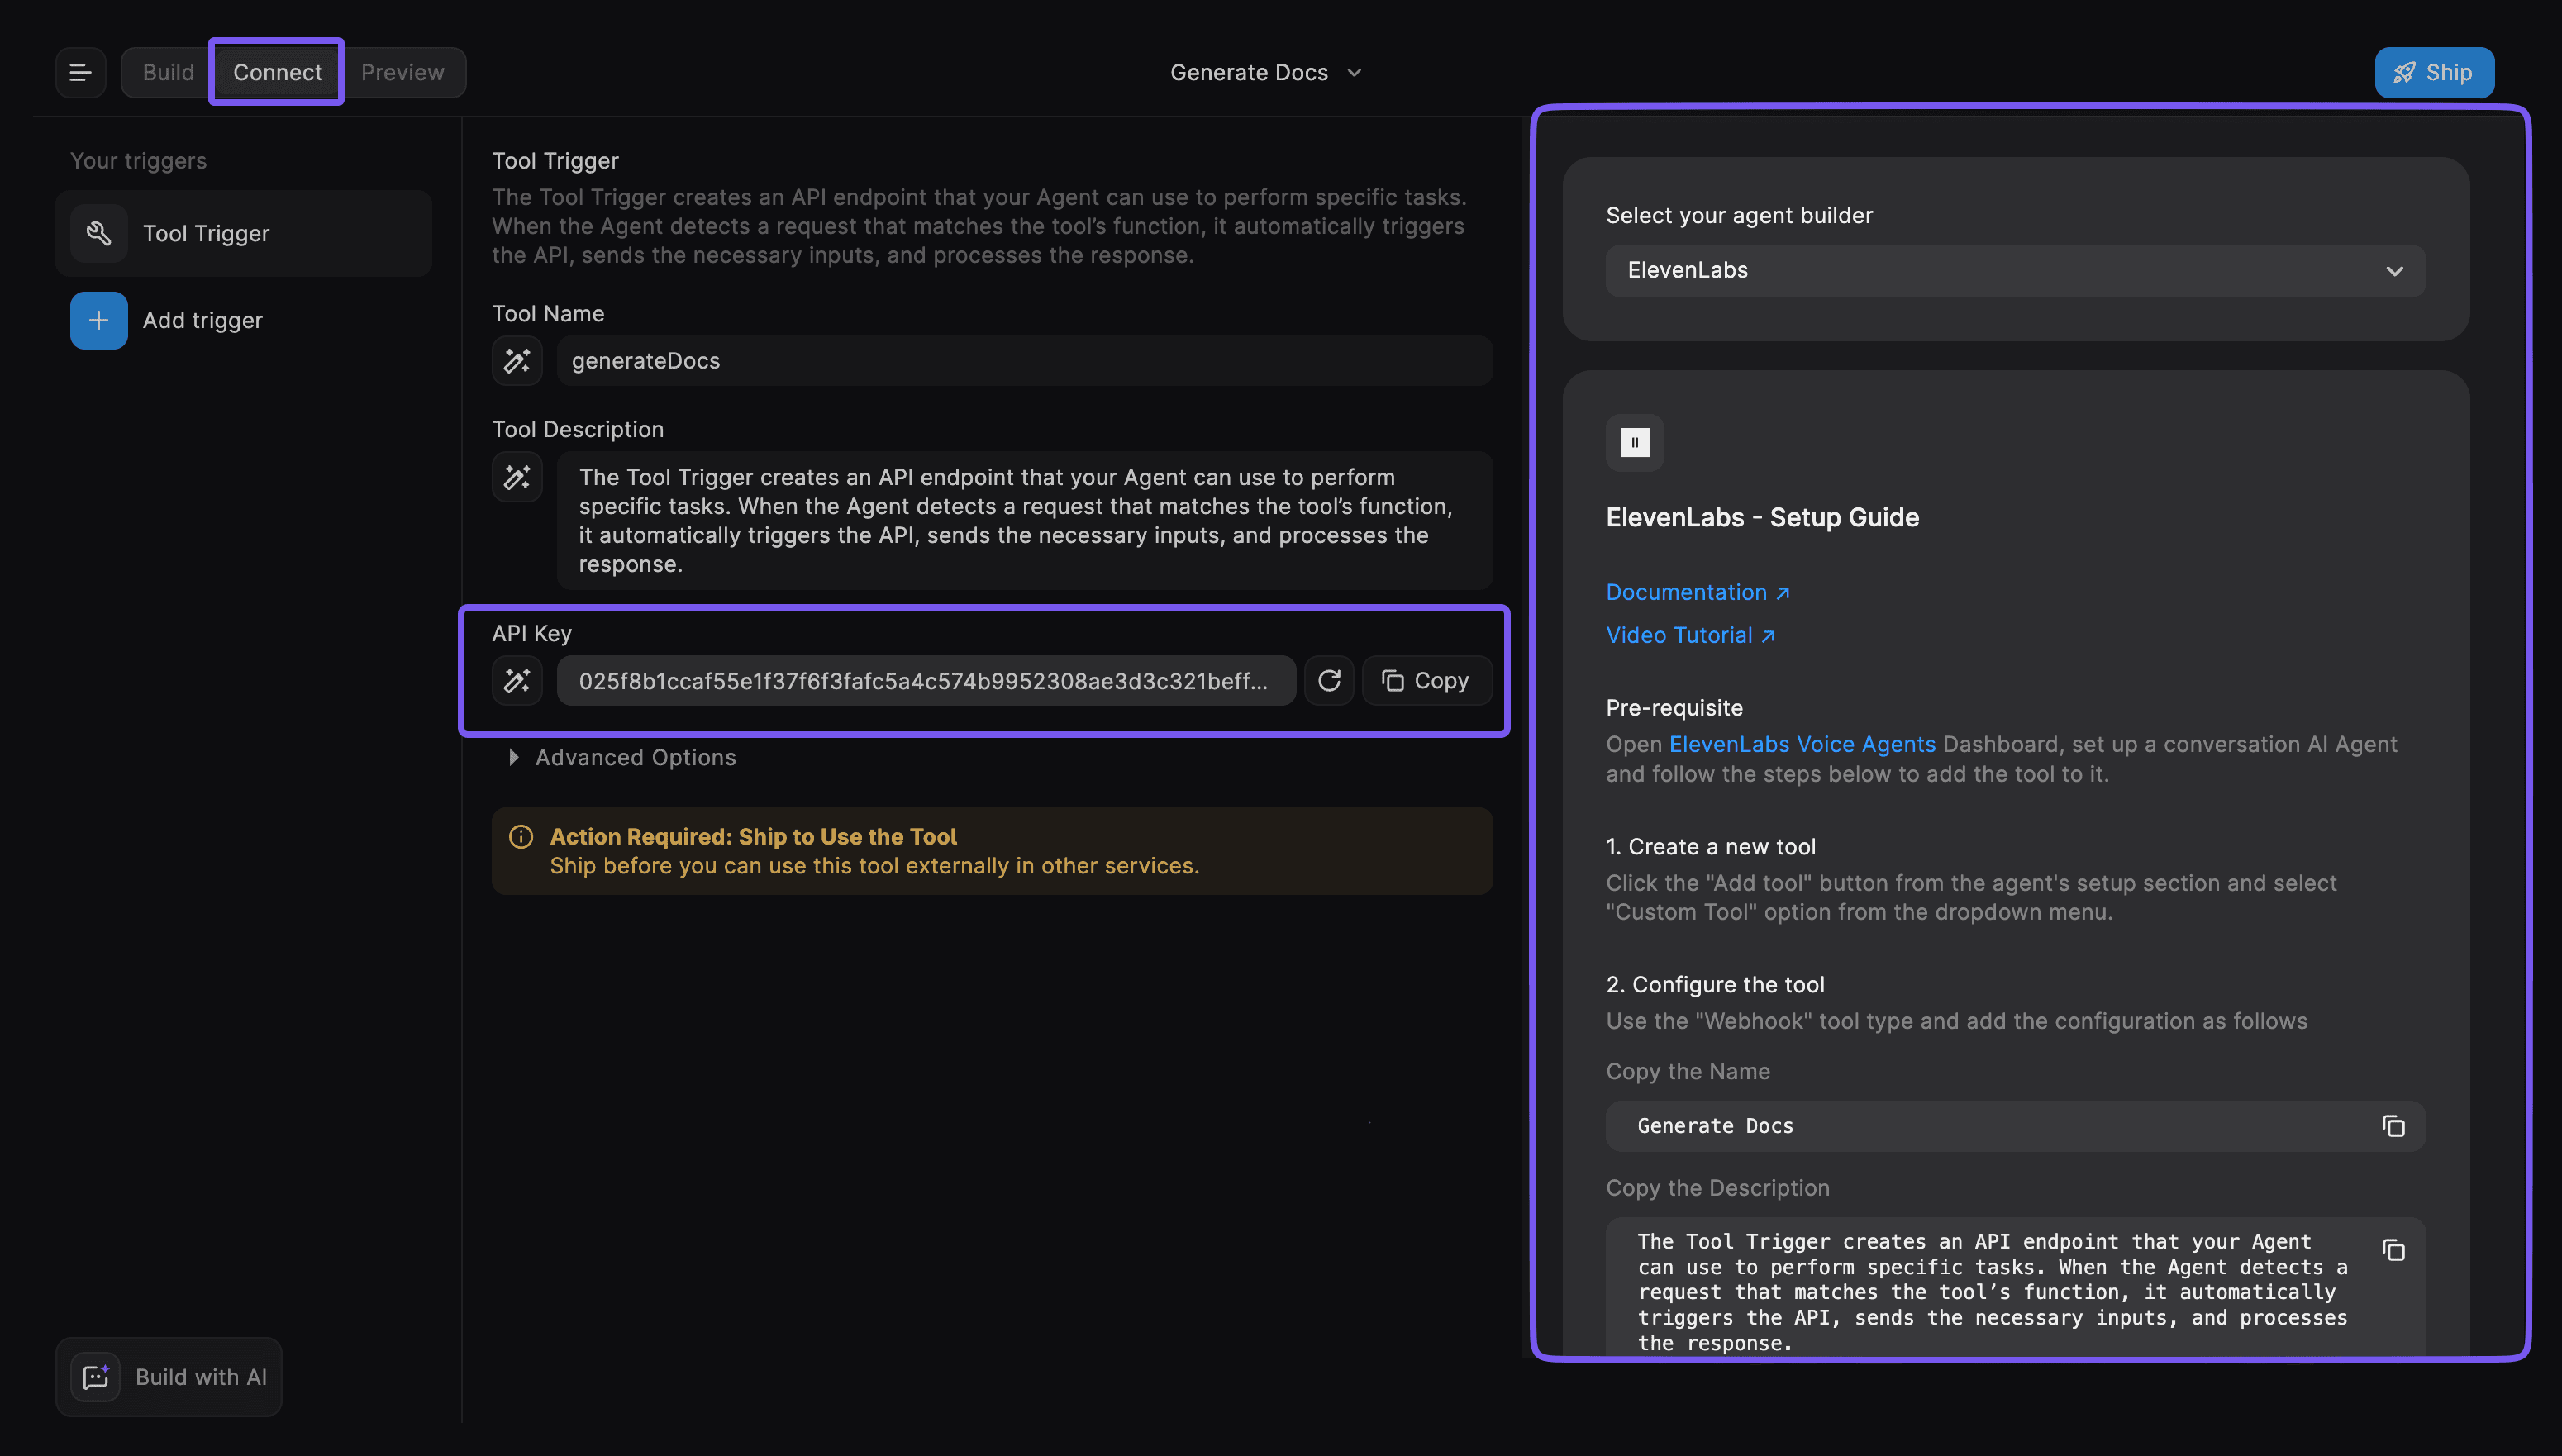Switch to the Build tab
Screen dimensions: 2562x1456
pos(168,72)
